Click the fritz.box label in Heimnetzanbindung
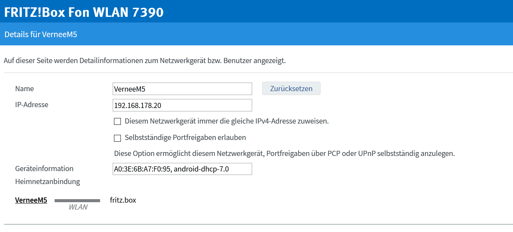Image resolution: width=513 pixels, height=232 pixels. click(123, 200)
